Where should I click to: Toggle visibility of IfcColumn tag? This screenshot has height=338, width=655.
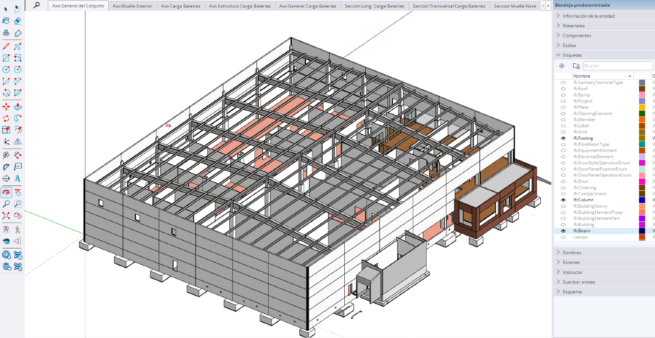[563, 200]
